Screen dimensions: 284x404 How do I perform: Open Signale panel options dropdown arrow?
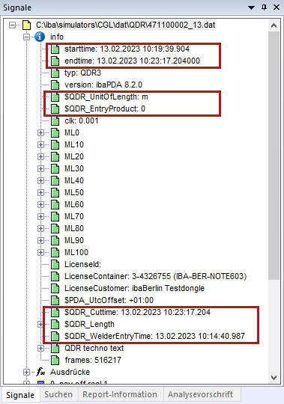tap(251, 7)
